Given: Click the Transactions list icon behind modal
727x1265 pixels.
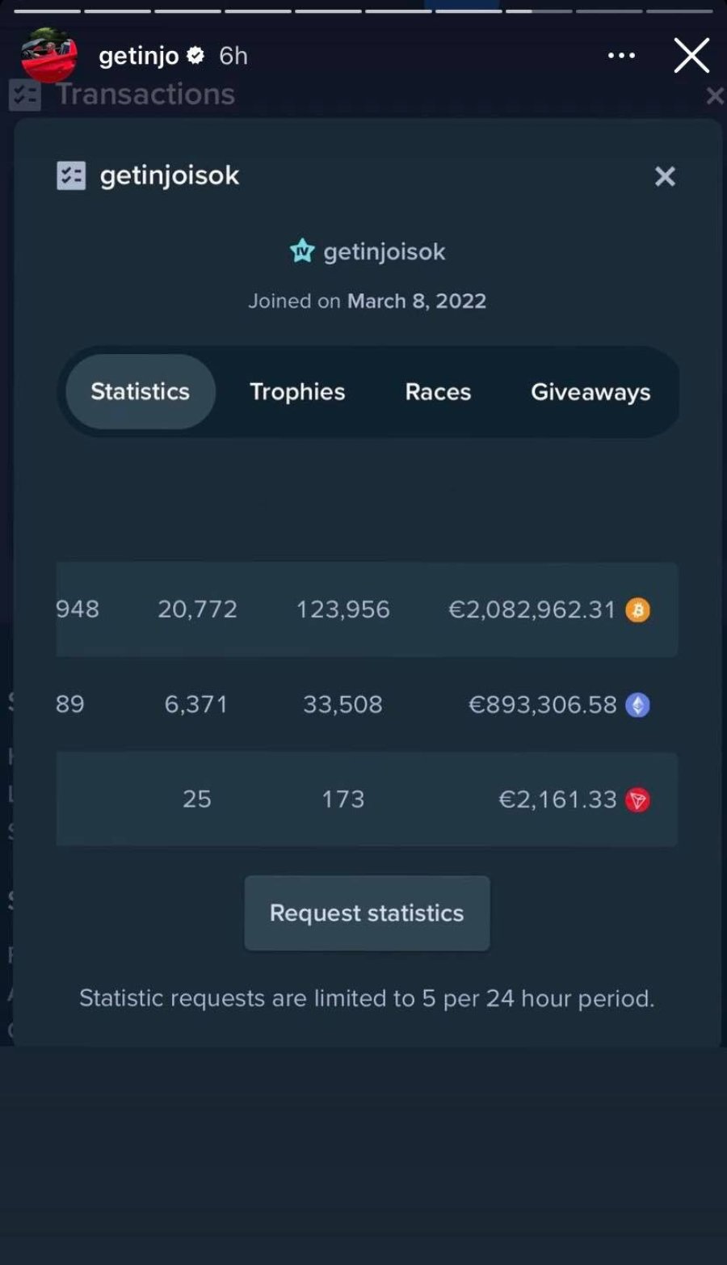Looking at the screenshot, I should [25, 95].
